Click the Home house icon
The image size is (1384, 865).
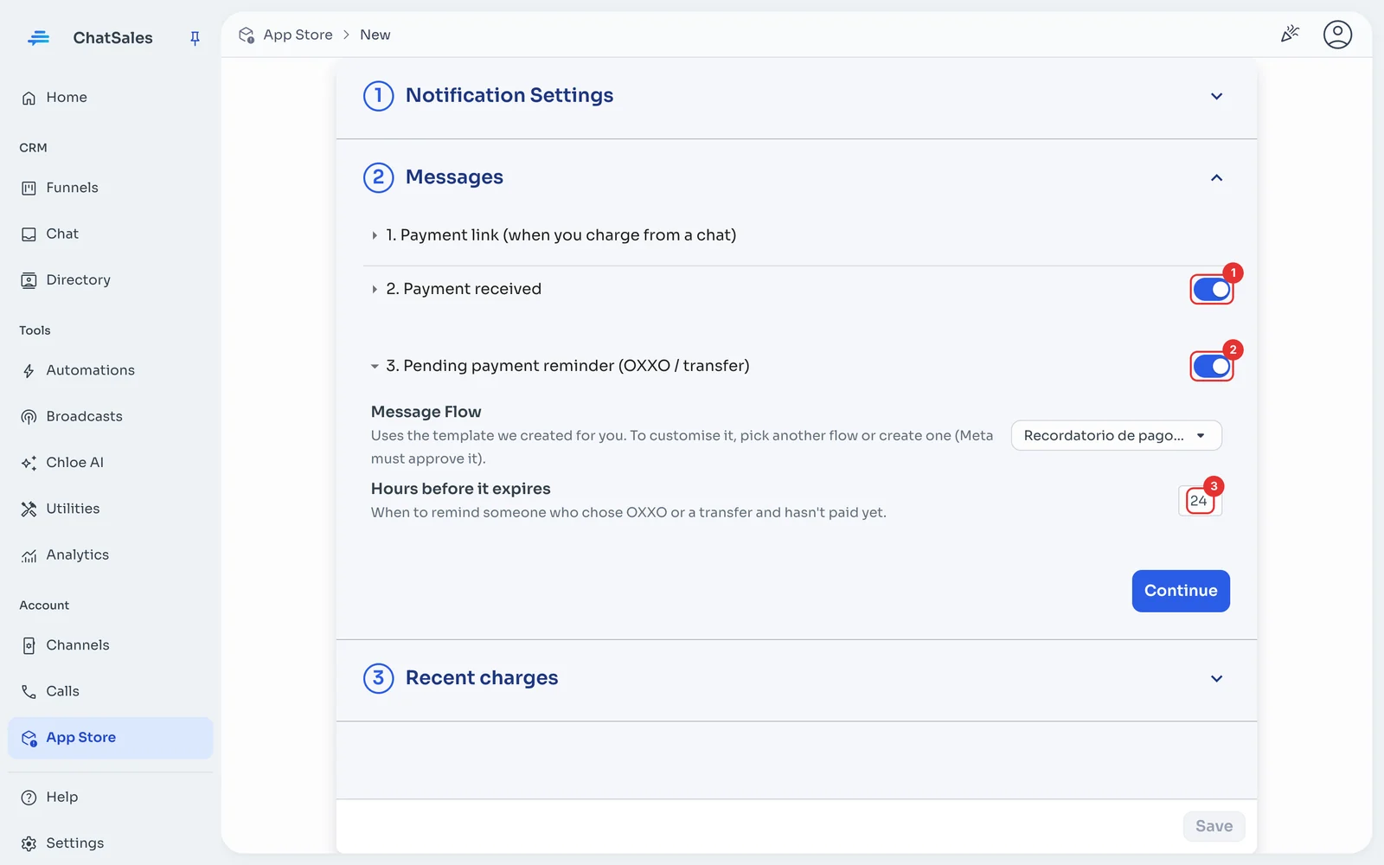coord(29,98)
